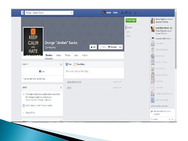Focus the chat sidebar Search field
The image size is (188, 141).
(160, 119)
